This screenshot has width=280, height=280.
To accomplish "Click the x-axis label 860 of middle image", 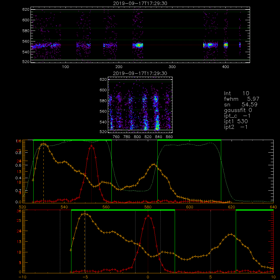I will 169,137.
